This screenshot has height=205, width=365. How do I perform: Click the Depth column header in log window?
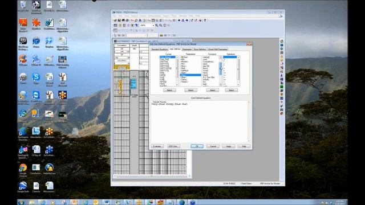[135, 46]
